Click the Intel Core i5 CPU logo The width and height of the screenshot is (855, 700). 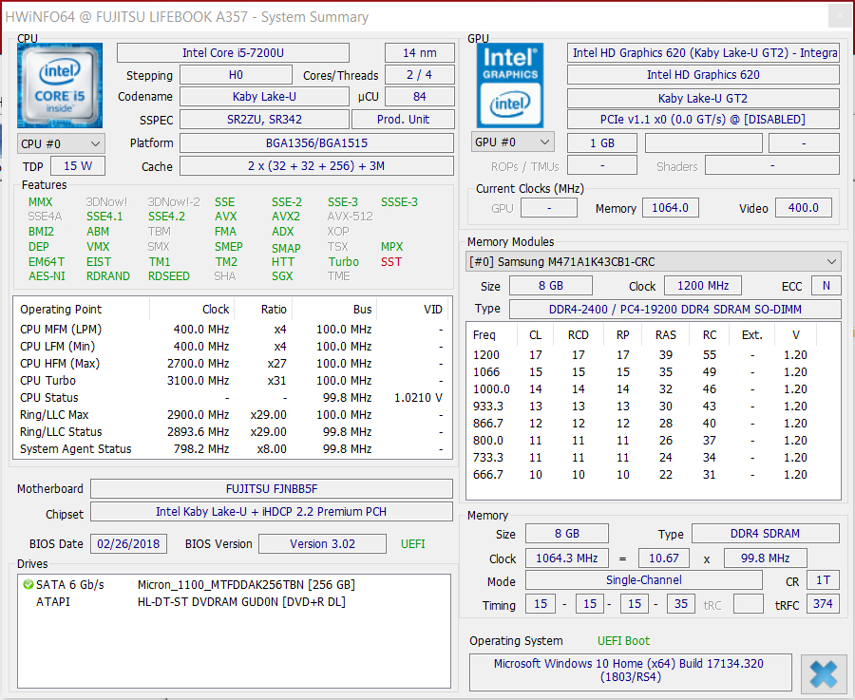(x=60, y=85)
